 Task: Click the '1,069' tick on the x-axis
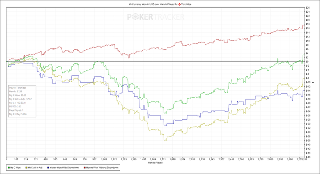click(x=104, y=159)
